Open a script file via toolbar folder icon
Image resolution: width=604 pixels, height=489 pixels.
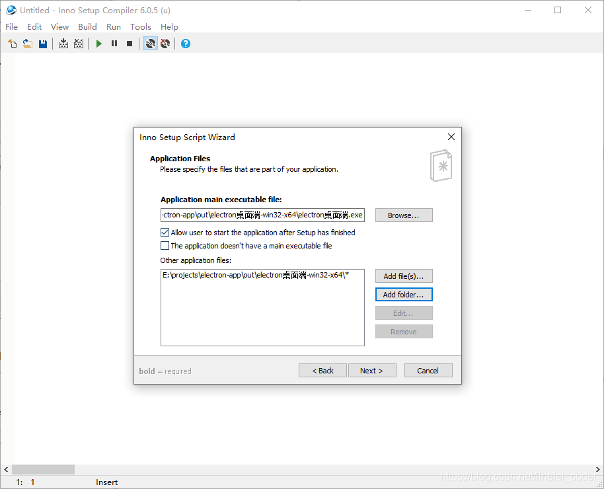pos(27,44)
